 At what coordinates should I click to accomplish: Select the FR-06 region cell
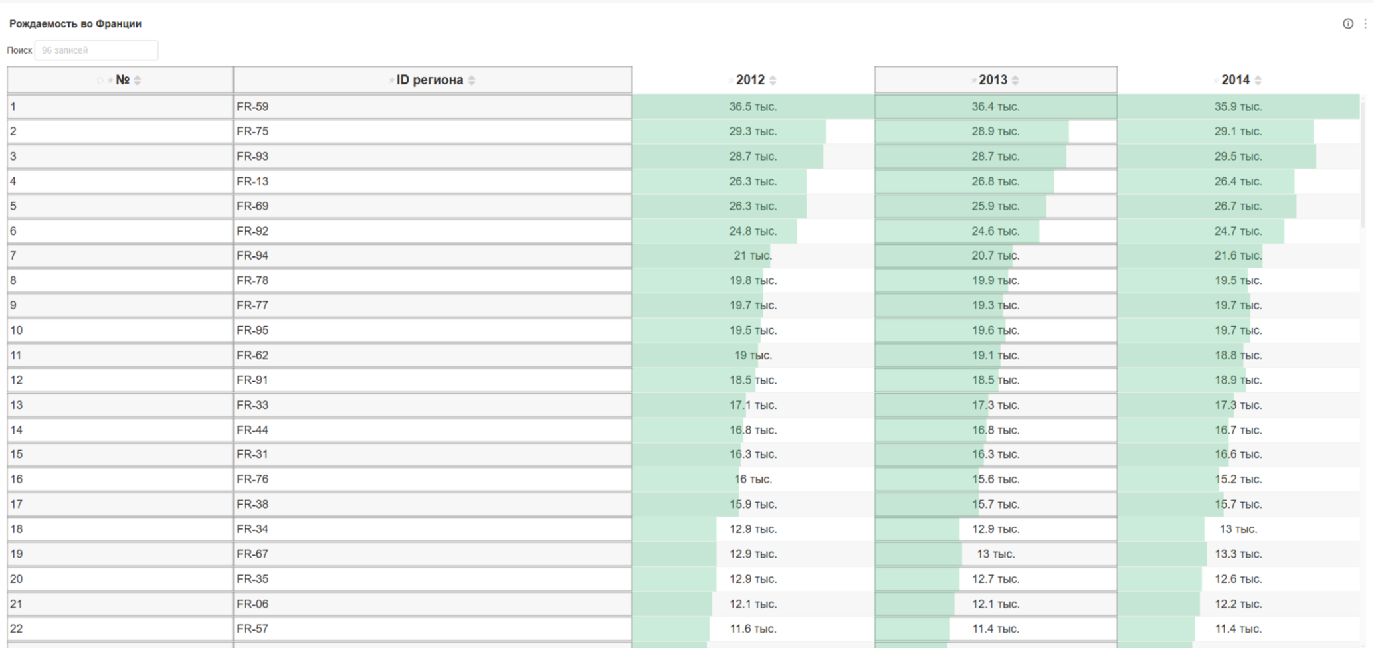click(433, 604)
